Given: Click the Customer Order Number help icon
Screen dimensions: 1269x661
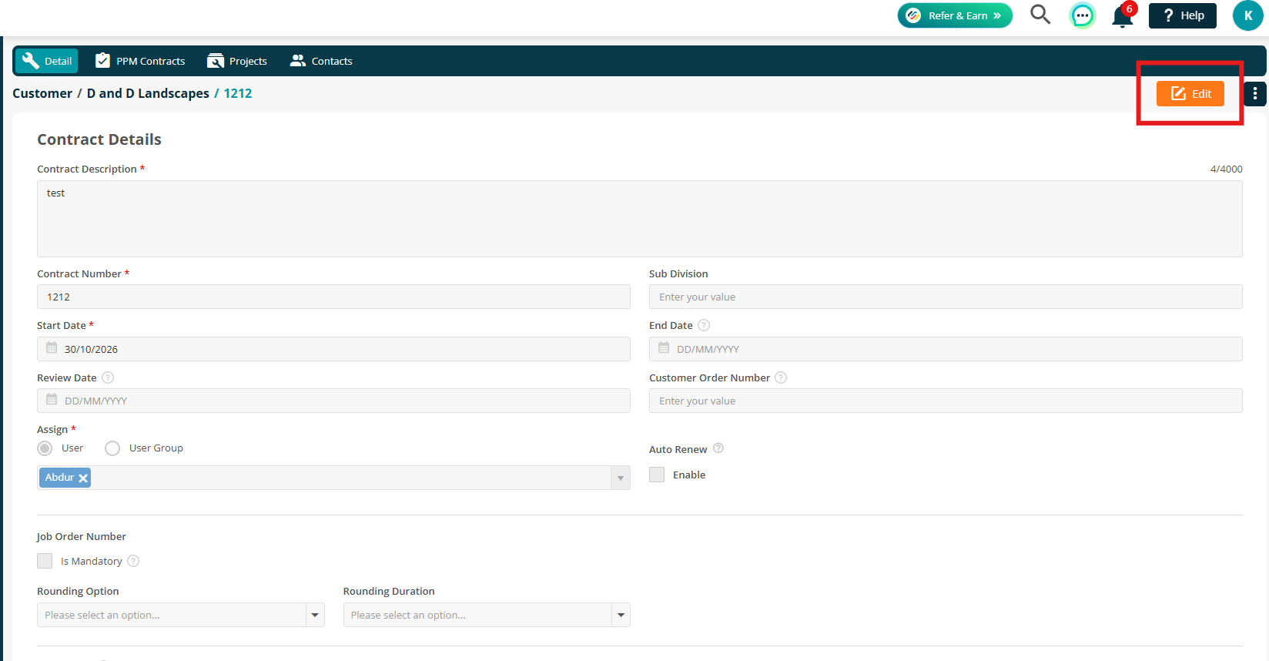Looking at the screenshot, I should [781, 377].
